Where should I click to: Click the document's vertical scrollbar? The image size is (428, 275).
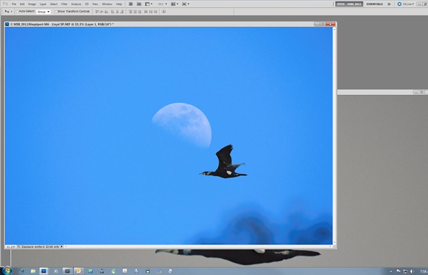tap(334, 136)
